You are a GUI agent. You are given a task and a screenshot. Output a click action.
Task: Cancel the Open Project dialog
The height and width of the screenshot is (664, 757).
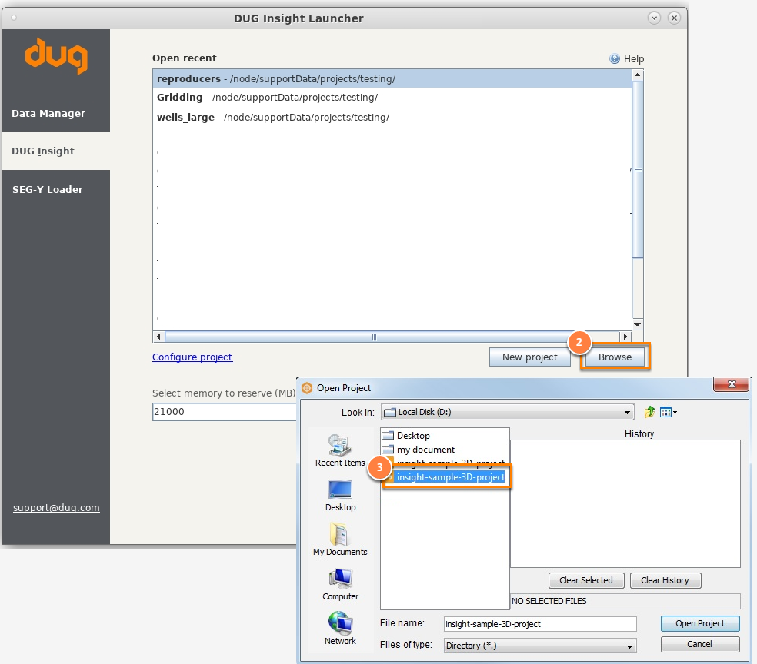tap(700, 644)
